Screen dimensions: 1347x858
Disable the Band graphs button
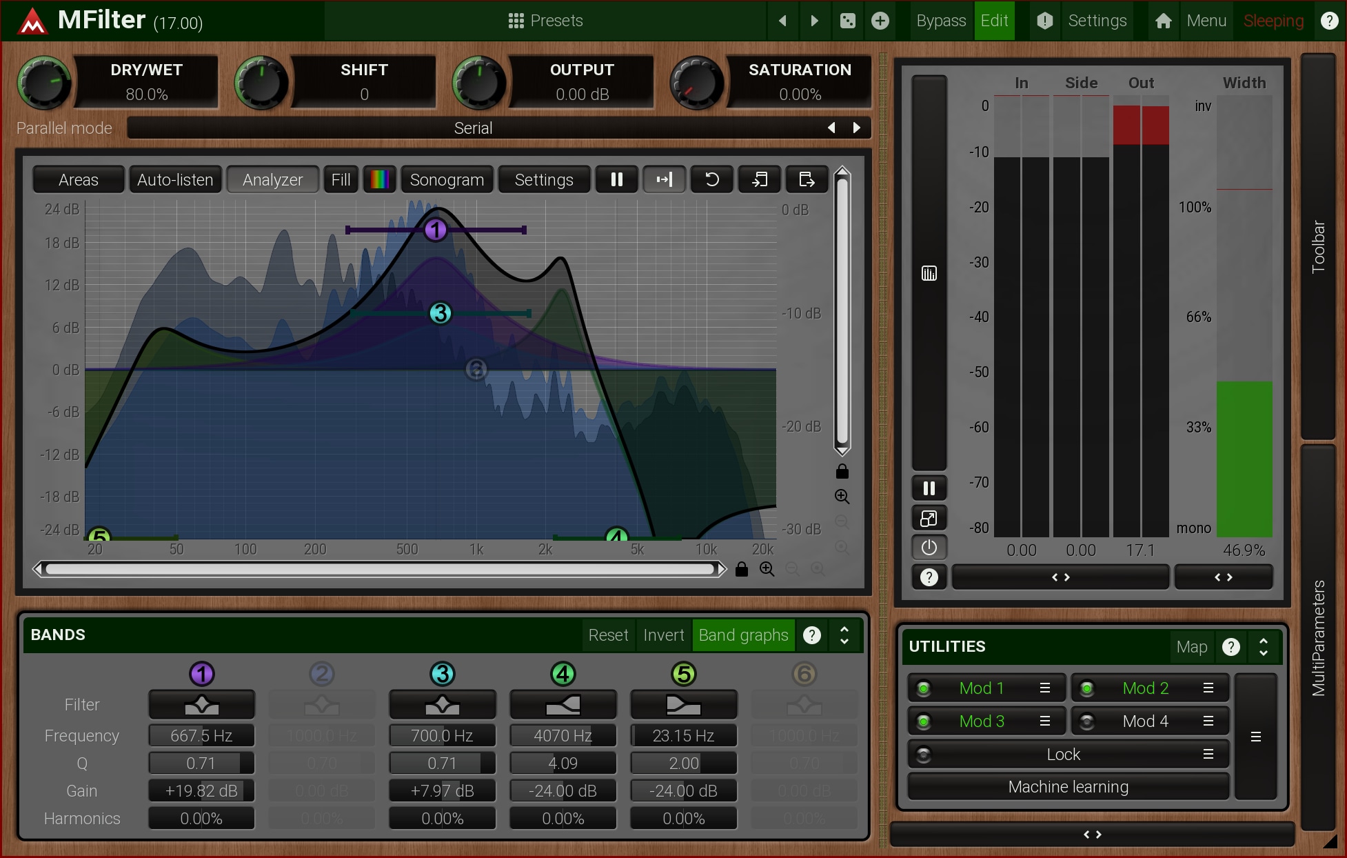743,635
